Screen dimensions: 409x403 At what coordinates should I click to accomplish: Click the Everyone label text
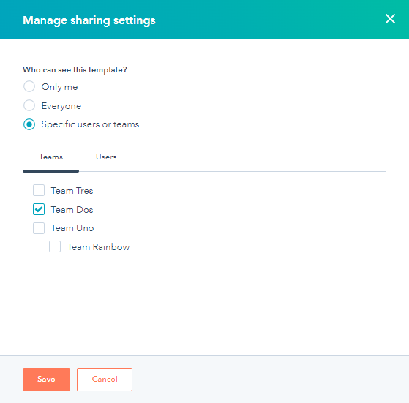(61, 106)
